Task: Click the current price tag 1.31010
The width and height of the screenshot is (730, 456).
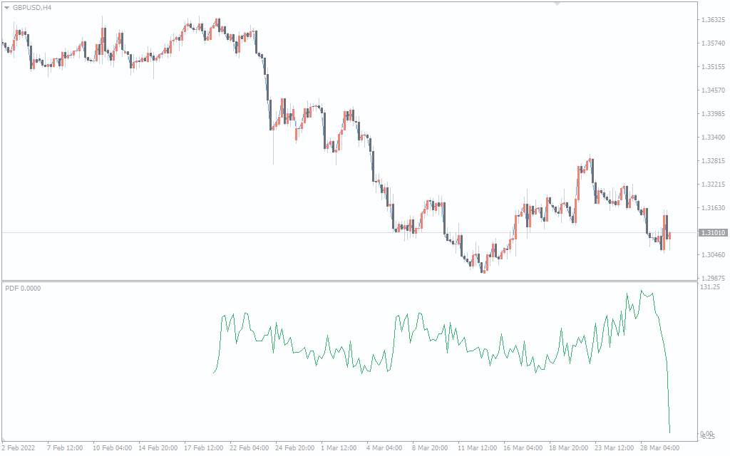Action: pyautogui.click(x=713, y=233)
